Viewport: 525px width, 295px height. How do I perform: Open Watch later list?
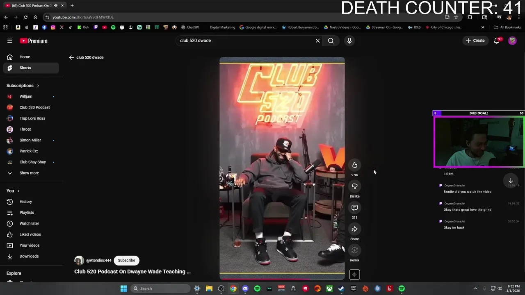[31, 223]
